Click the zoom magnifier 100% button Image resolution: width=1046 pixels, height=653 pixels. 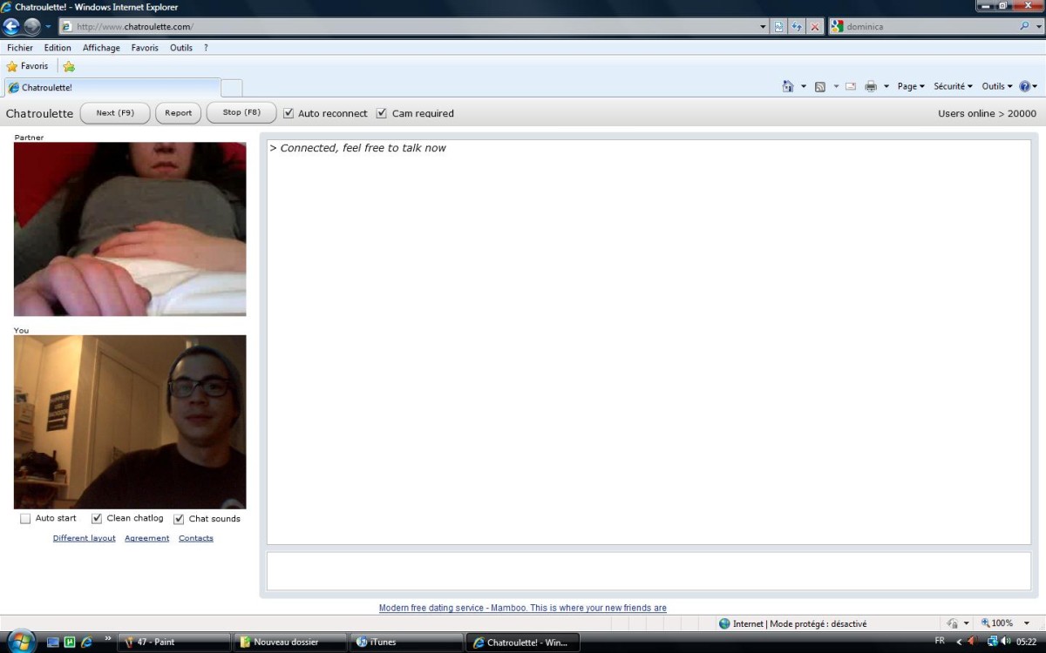coord(996,623)
